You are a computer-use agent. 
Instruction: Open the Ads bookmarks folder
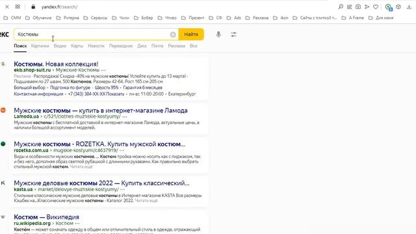(234, 18)
